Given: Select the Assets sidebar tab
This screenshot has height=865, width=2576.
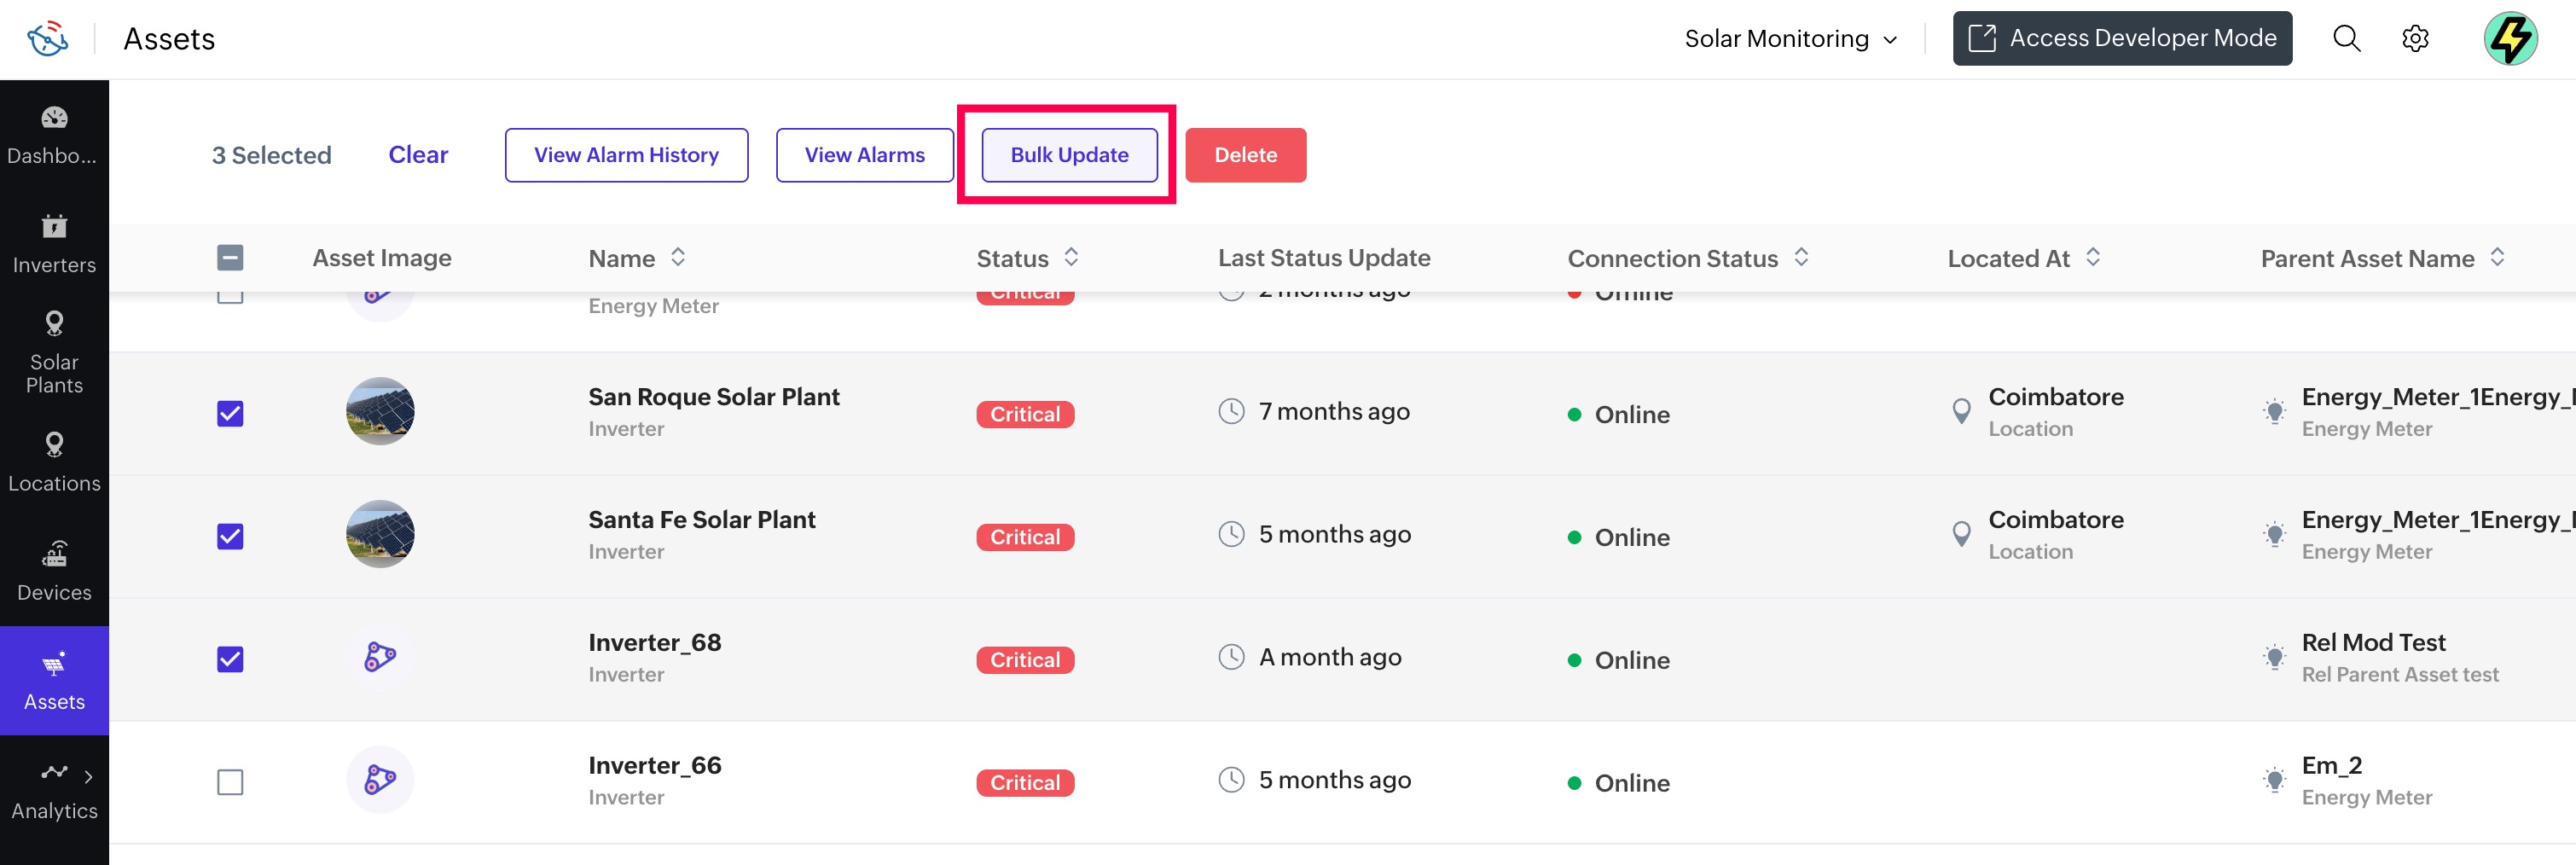Looking at the screenshot, I should click(54, 681).
